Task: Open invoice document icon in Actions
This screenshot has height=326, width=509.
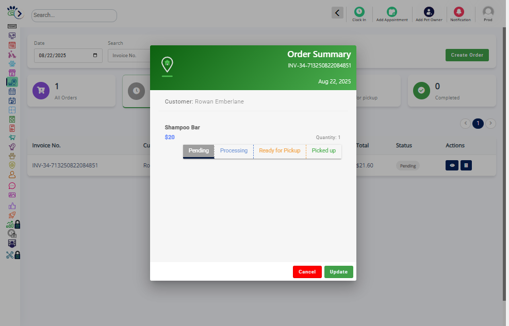Action: 466,165
